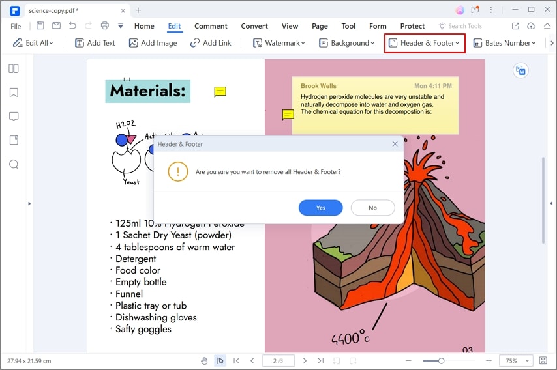Open the 75% zoom level dropdown
The image size is (557, 370).
516,361
